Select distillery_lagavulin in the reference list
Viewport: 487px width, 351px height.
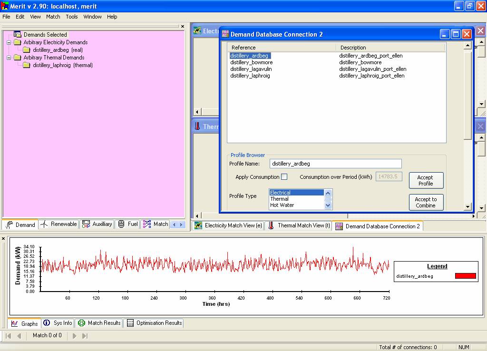251,69
